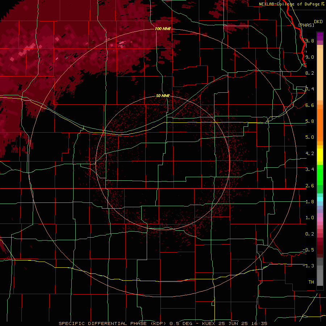Click the 0.2 value on the color scale
Screen dimensions: 326x326
[x=310, y=234]
